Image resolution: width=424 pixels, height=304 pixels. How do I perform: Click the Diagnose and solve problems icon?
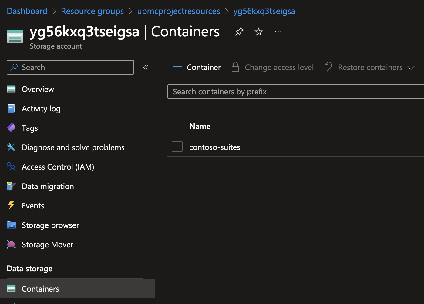pos(11,147)
